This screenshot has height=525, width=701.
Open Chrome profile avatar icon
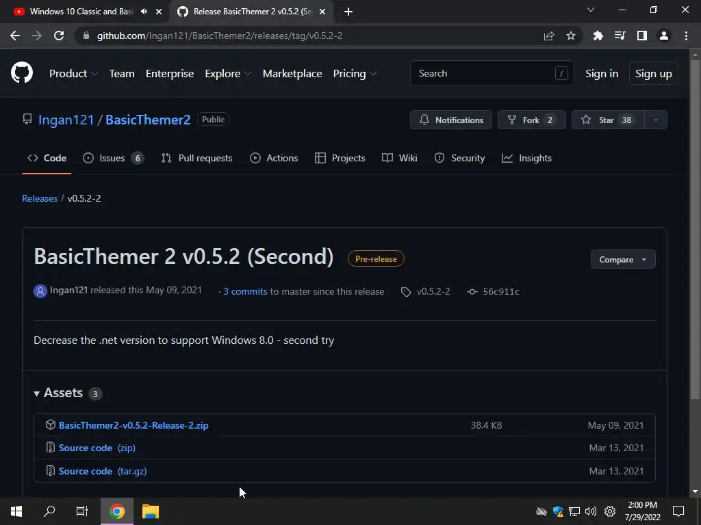[x=664, y=36]
